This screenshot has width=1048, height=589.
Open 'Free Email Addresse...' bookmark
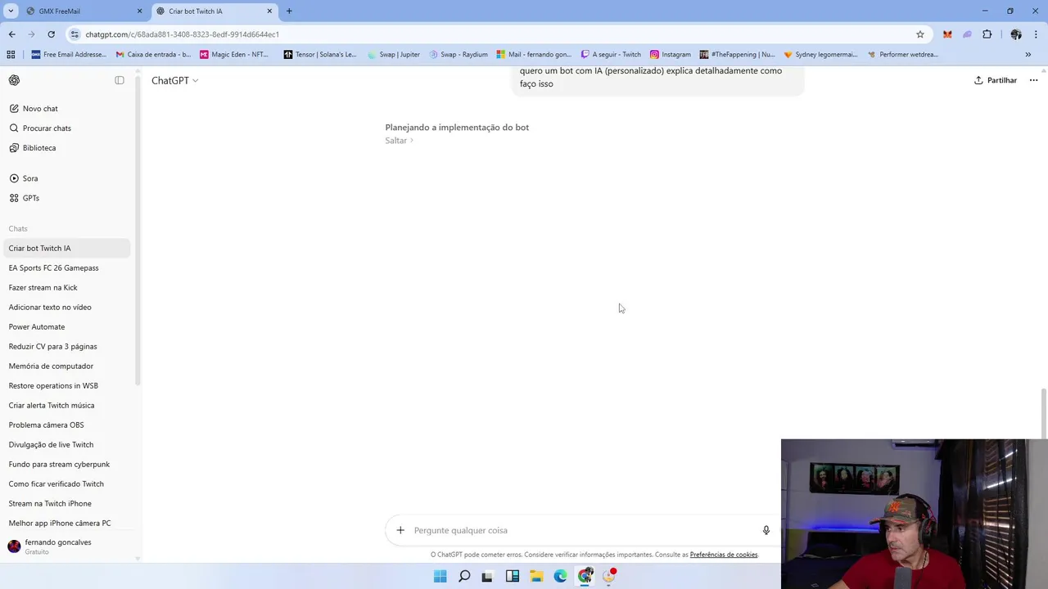(69, 55)
